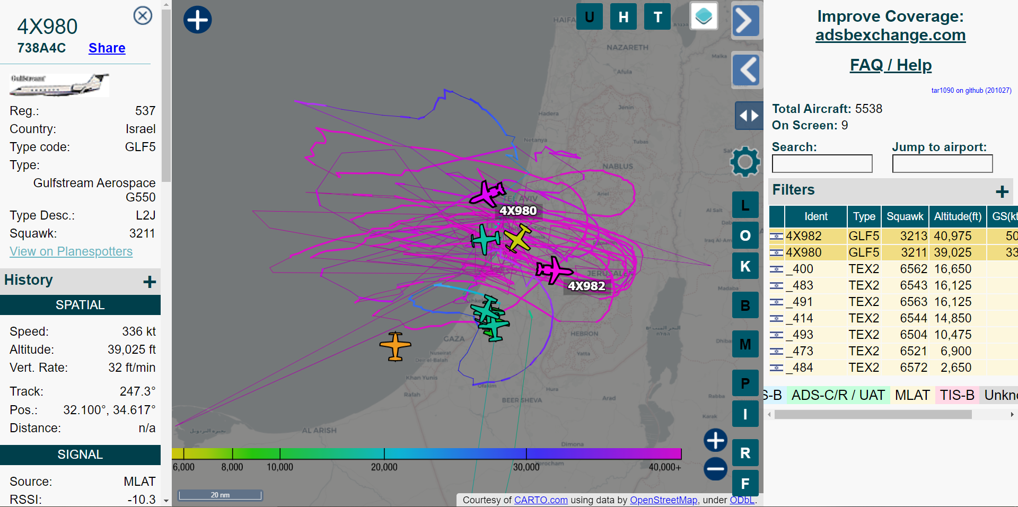The image size is (1018, 507).
Task: Open the FAQ / Help link
Action: 890,65
